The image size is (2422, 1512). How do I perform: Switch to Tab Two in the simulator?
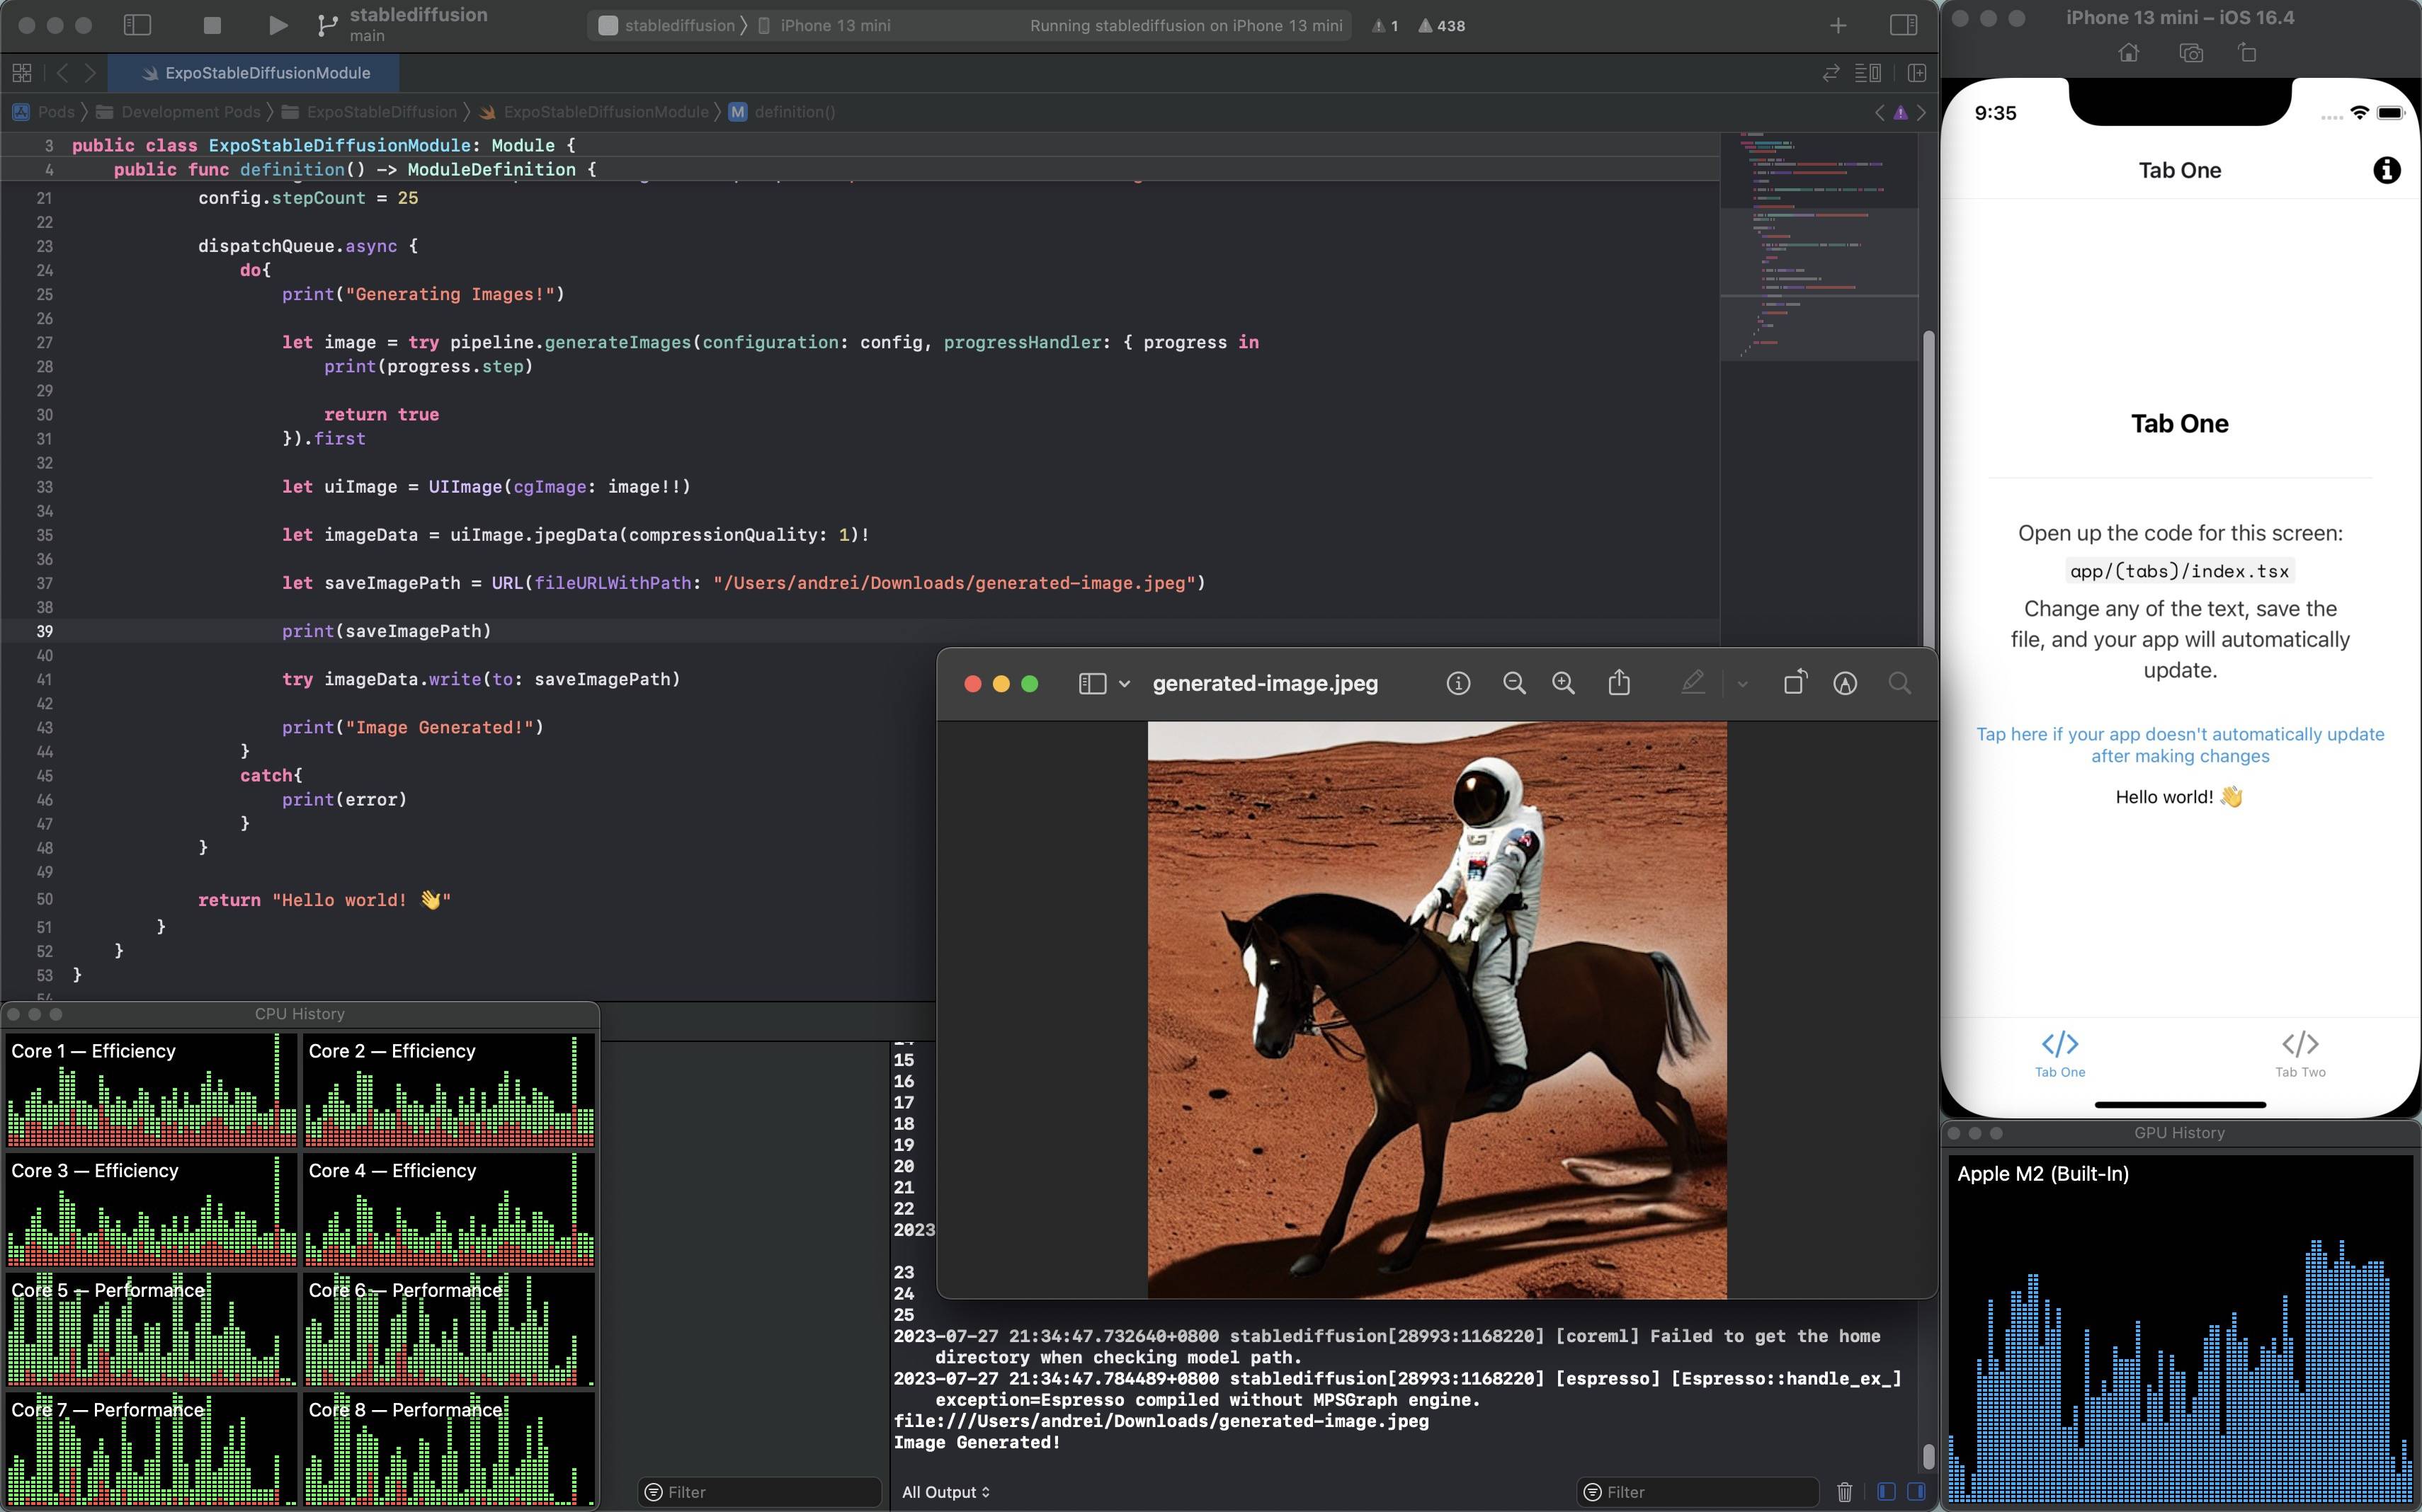[x=2299, y=1054]
